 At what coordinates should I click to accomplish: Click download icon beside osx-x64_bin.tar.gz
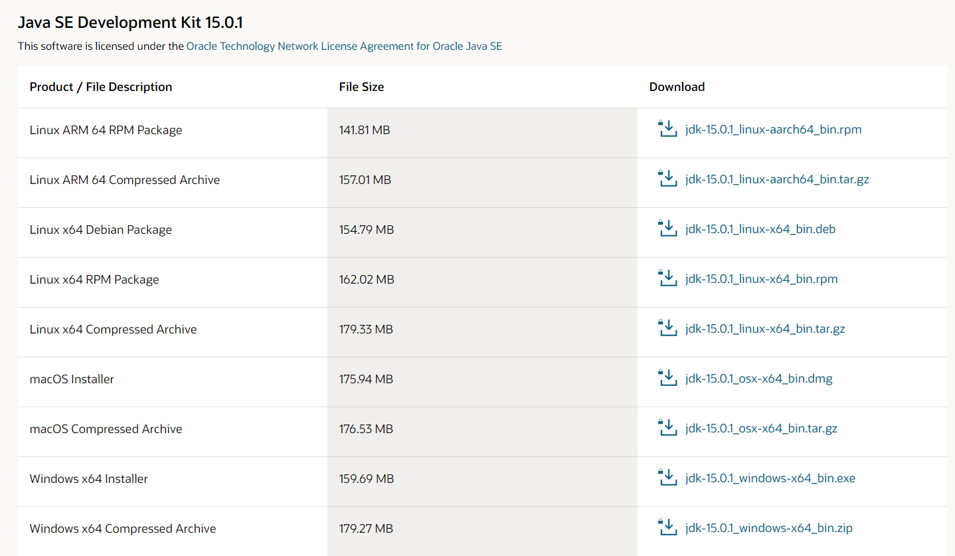[667, 428]
